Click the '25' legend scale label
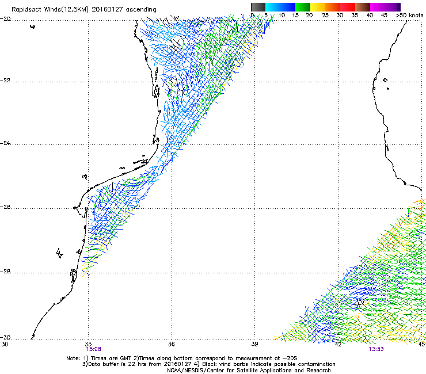426x374 pixels. tap(325, 16)
